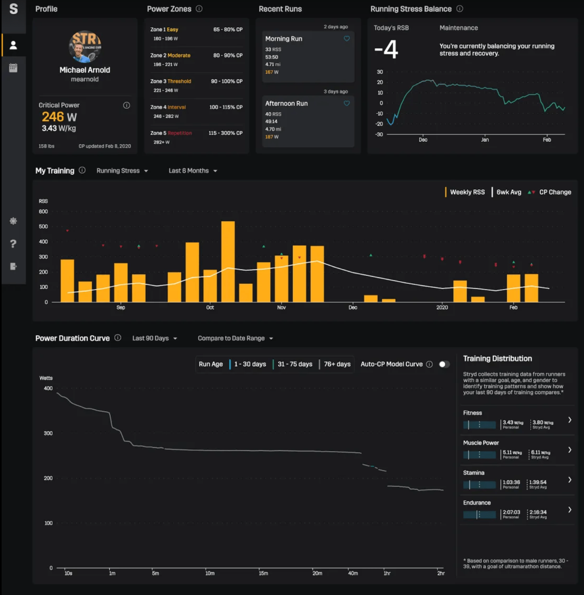Open the calendar icon in the sidebar

point(13,67)
